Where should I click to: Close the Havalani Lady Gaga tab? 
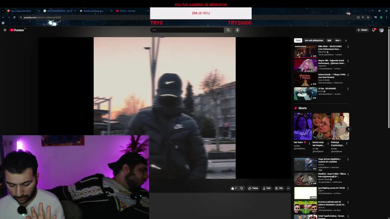pos(112,11)
